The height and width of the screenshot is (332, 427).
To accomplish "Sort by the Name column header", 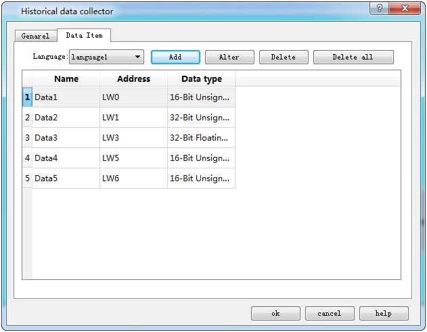I will point(66,78).
